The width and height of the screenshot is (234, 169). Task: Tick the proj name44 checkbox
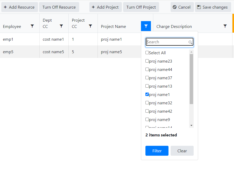pos(147,69)
